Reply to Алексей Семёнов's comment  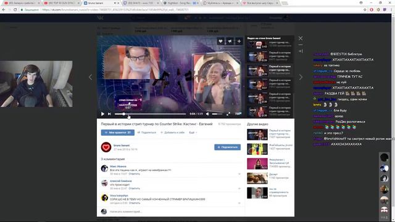pyautogui.click(x=135, y=189)
